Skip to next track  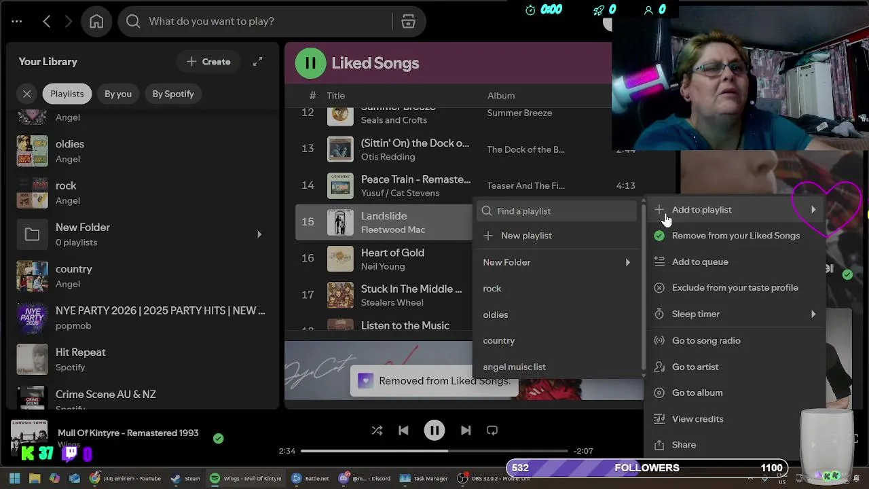(x=466, y=431)
